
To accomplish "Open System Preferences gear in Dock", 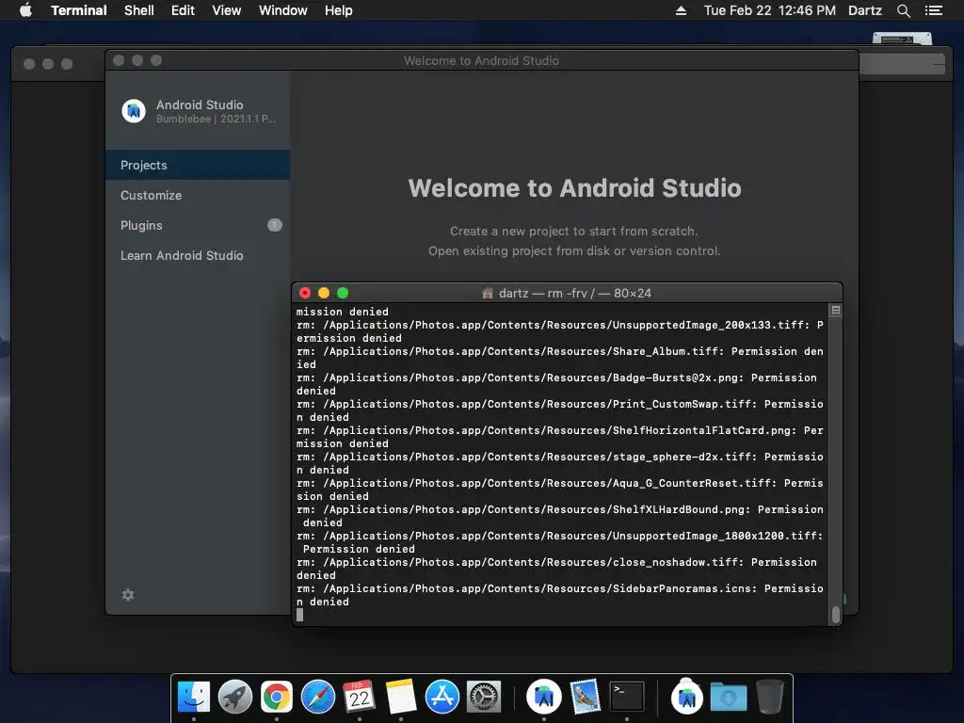I will (x=484, y=698).
